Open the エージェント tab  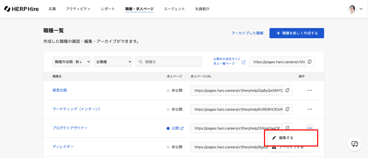tap(174, 9)
